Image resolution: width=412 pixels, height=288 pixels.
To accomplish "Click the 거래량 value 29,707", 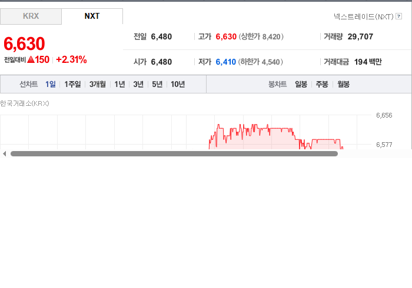I will tap(360, 36).
